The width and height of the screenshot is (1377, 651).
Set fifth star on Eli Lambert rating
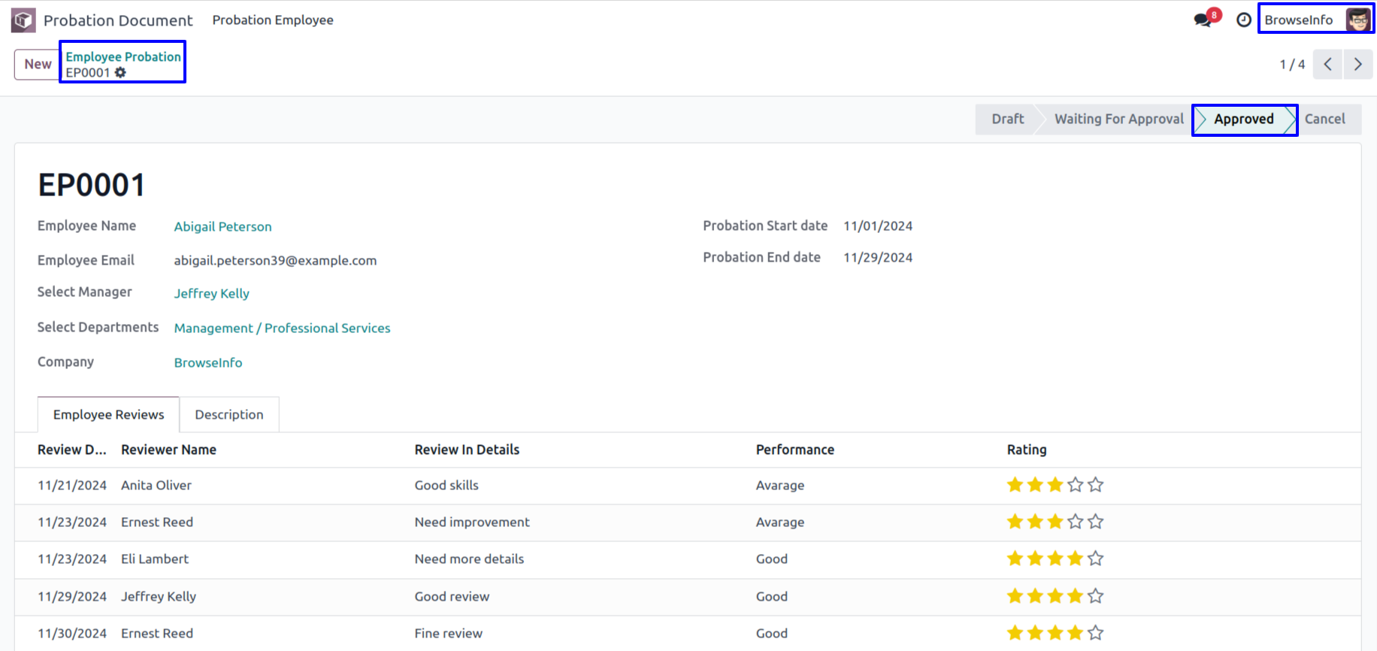point(1096,559)
